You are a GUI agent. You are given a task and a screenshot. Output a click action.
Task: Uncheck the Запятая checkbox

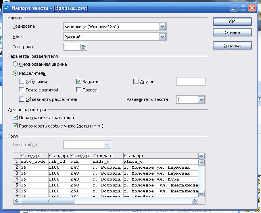tap(79, 82)
